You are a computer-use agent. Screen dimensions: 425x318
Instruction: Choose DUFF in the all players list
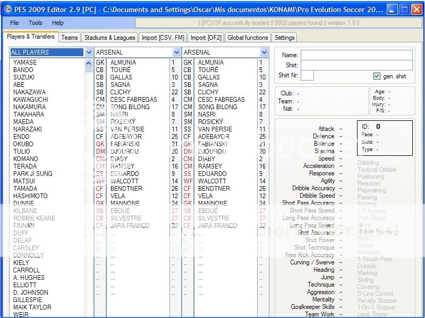[x=21, y=233]
